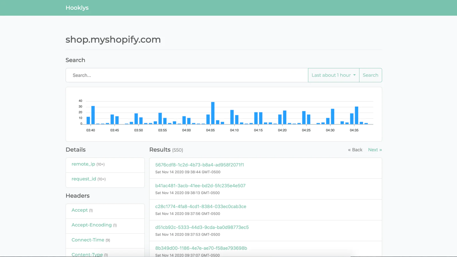457x257 pixels.
Task: Click the tallest chart bar near 04:05
Action: pos(213,113)
